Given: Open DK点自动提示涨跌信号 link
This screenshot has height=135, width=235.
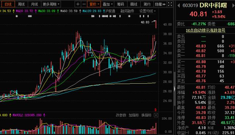Looking at the screenshot, I should pyautogui.click(x=206, y=30).
